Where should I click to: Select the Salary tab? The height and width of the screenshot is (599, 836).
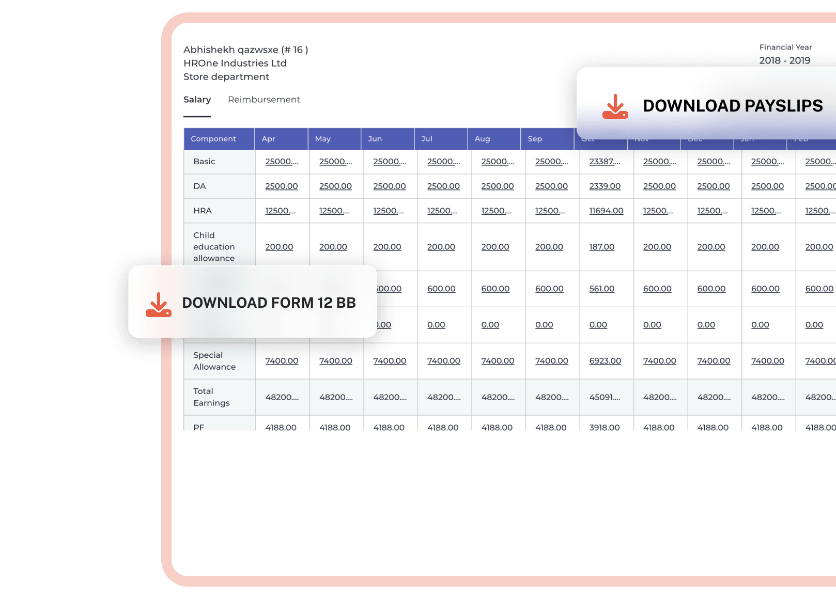(197, 100)
